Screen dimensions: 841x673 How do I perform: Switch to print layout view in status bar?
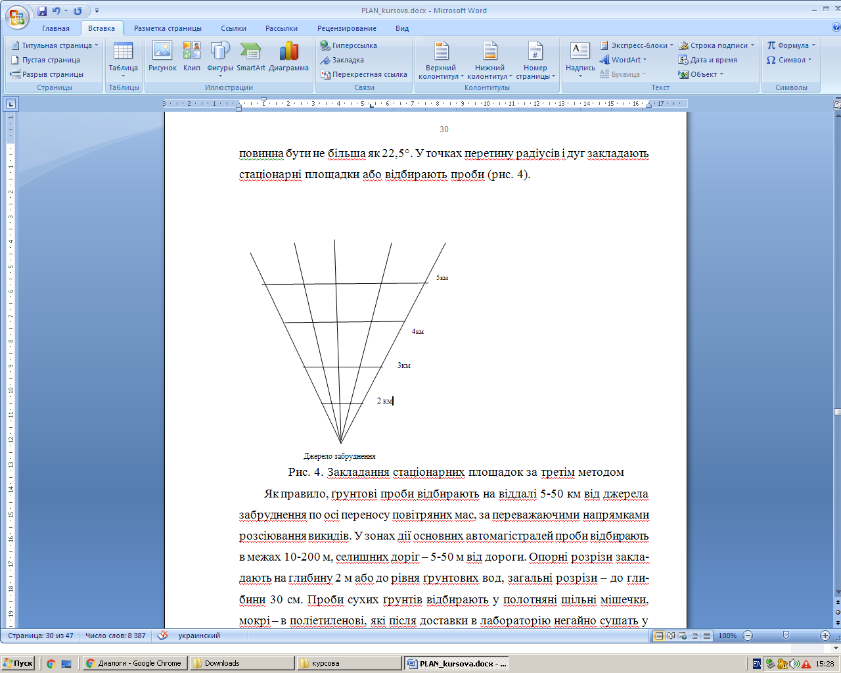click(x=659, y=636)
